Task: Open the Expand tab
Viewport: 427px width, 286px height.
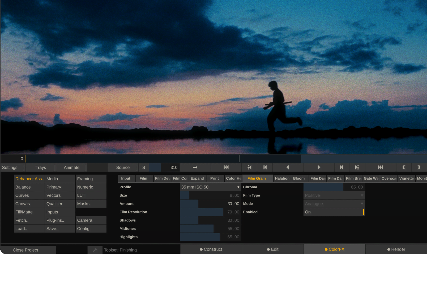Action: pos(198,178)
